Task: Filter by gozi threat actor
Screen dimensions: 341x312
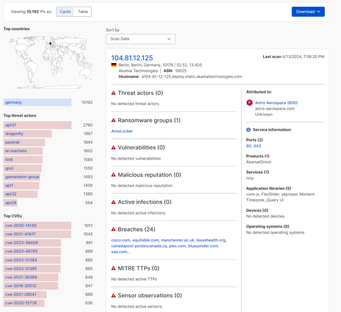Action: tap(22, 168)
